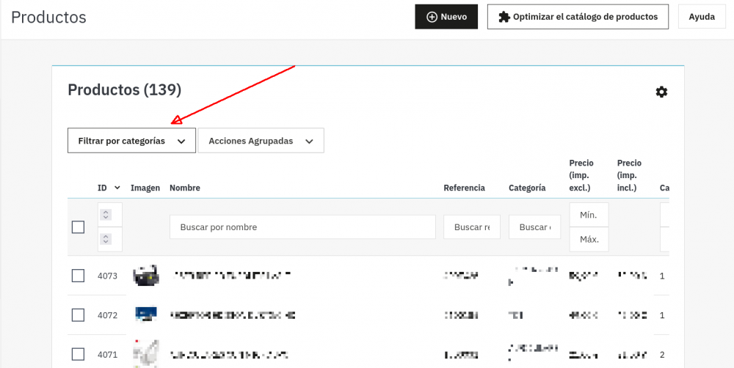Select the checkbox for product 4071
734x368 pixels.
(x=79, y=355)
